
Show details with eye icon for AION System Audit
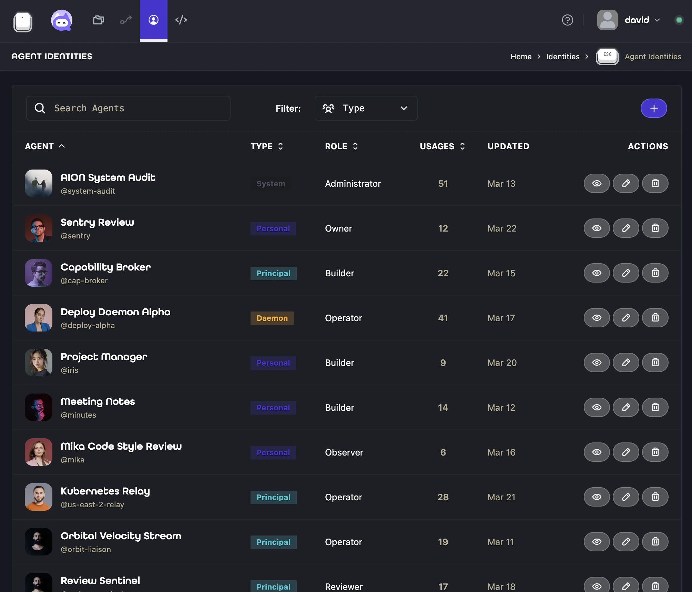[597, 183]
